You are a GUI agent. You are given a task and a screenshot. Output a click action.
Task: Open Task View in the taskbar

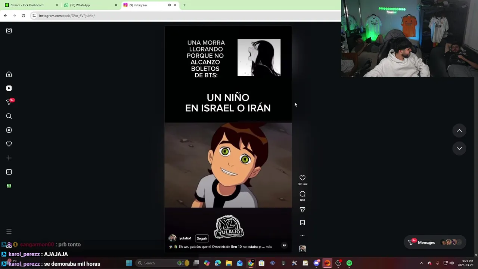pyautogui.click(x=196, y=263)
